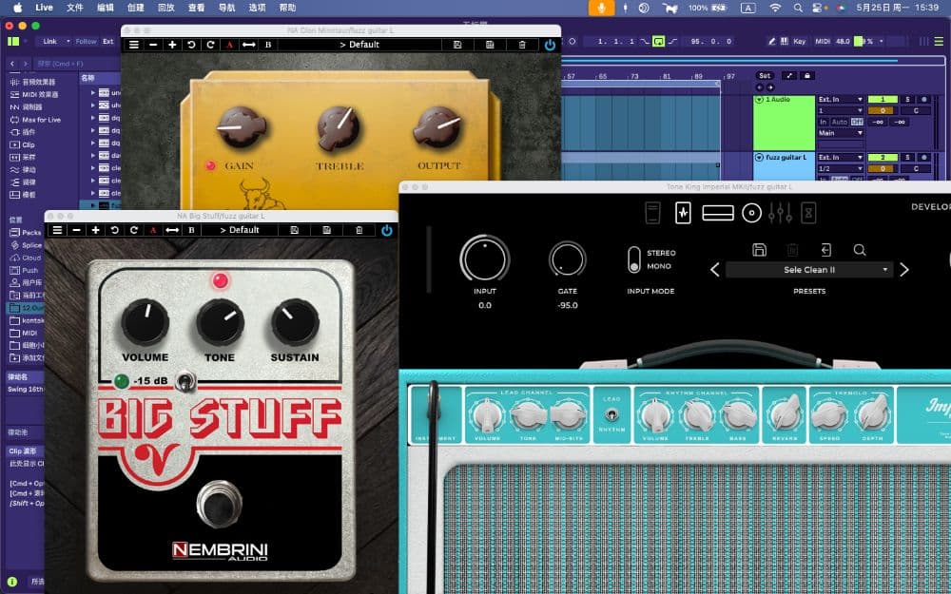Toggle the Clon Minotaur plugin power button
951x594 pixels.
point(550,45)
